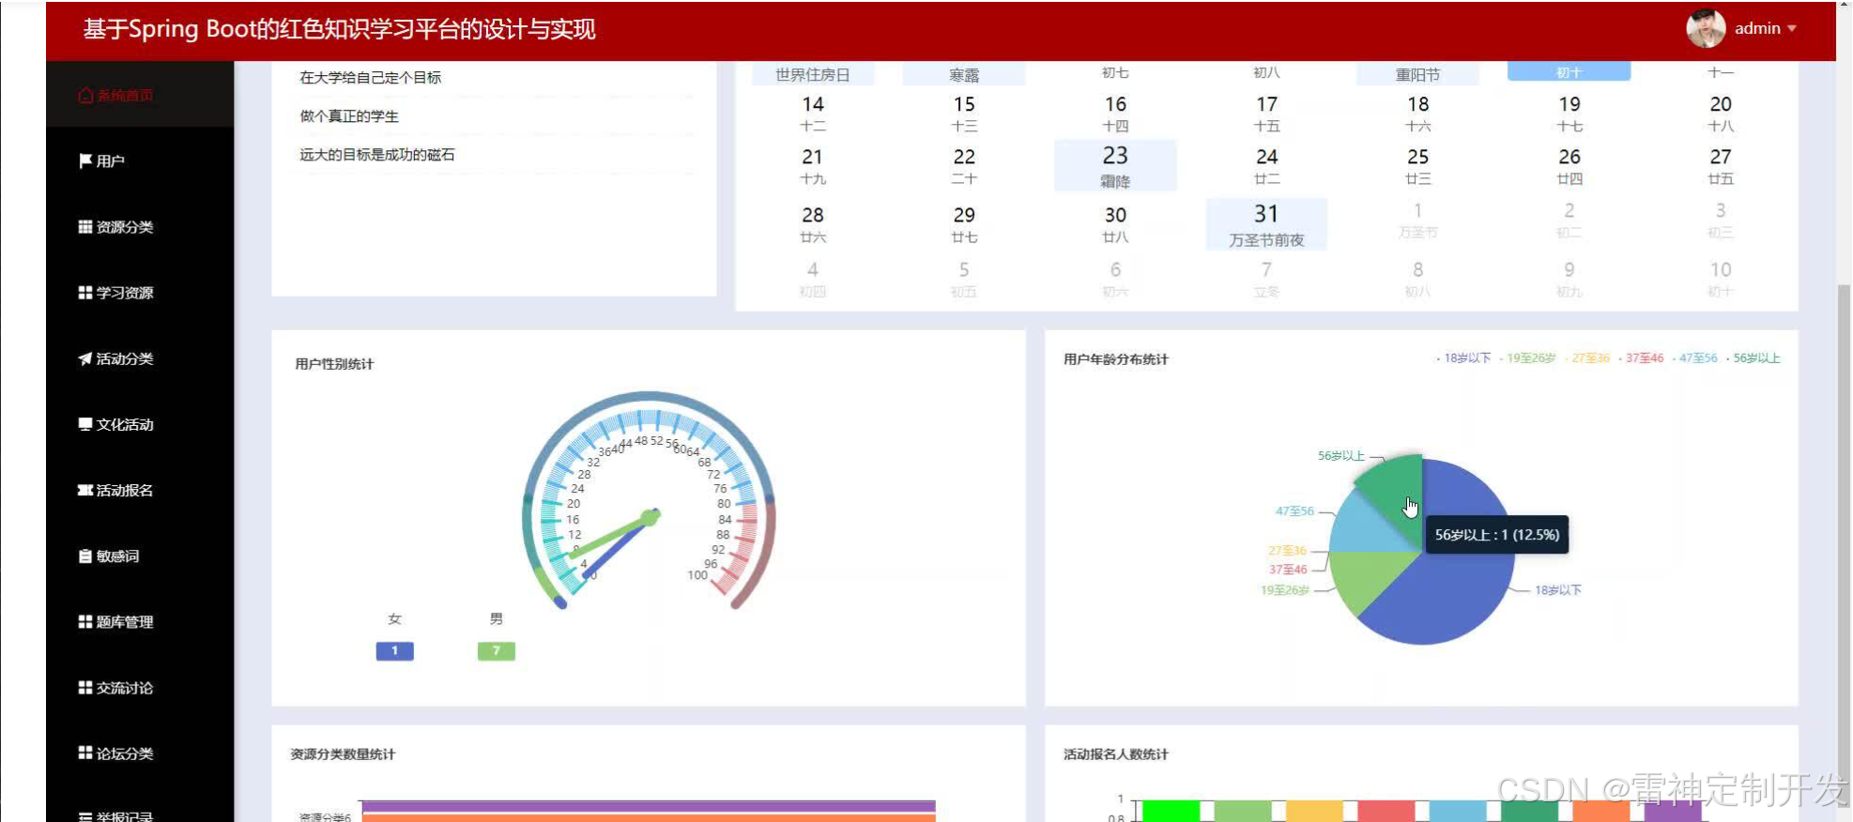Click the monitor icon beside 文化活动

coord(85,424)
